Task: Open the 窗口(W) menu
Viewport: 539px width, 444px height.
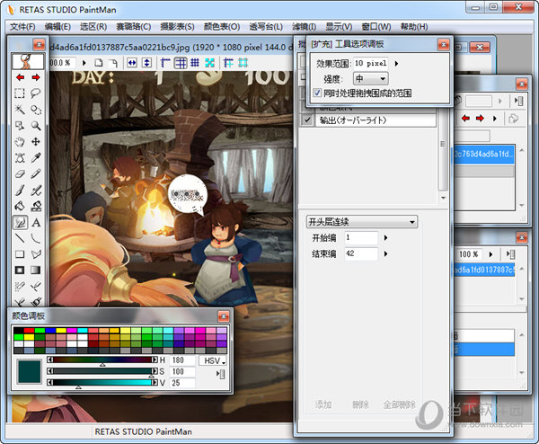Action: point(376,27)
